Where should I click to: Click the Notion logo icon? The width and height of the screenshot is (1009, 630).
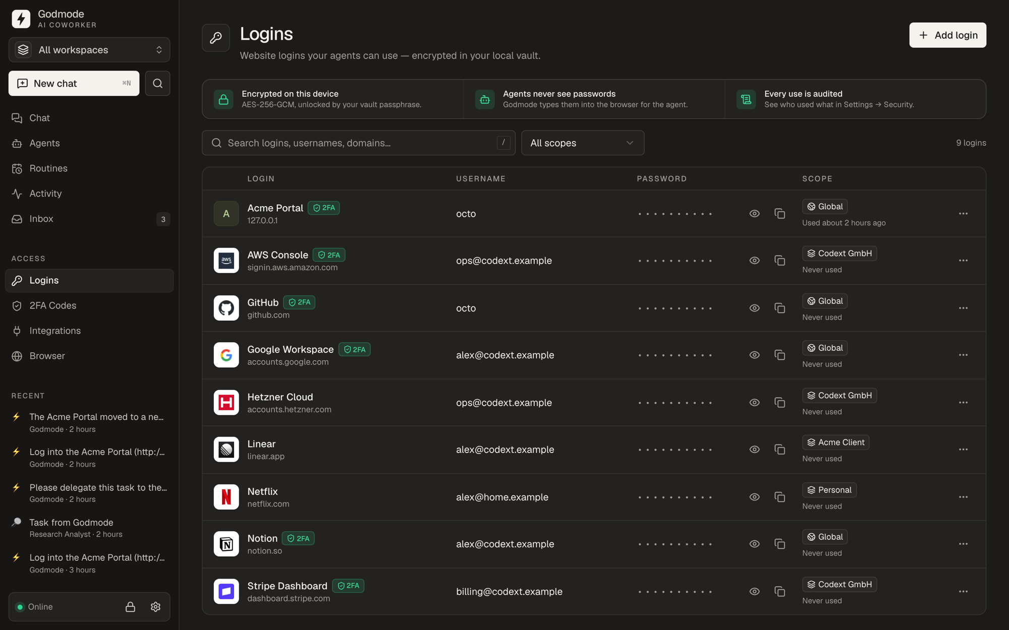pos(226,544)
